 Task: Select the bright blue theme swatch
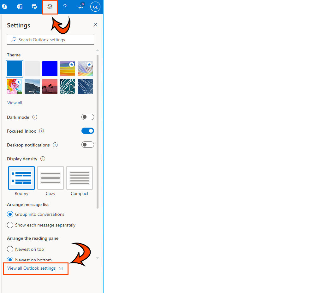tap(50, 69)
